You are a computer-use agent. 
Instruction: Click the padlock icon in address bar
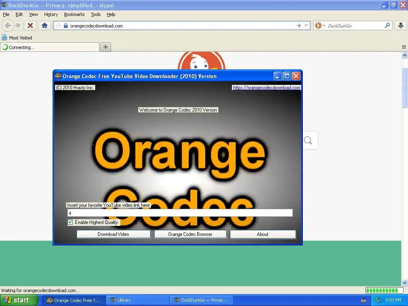pyautogui.click(x=66, y=25)
